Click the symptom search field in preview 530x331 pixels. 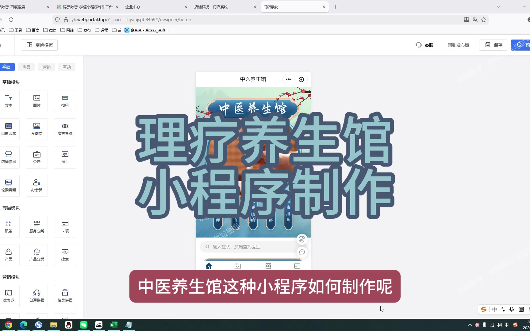(248, 247)
